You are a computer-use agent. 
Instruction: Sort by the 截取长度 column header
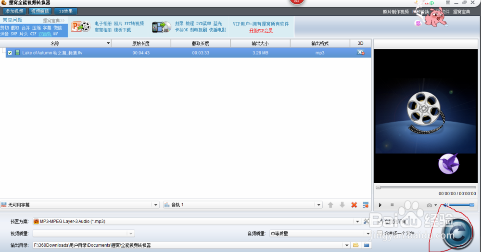click(x=201, y=44)
